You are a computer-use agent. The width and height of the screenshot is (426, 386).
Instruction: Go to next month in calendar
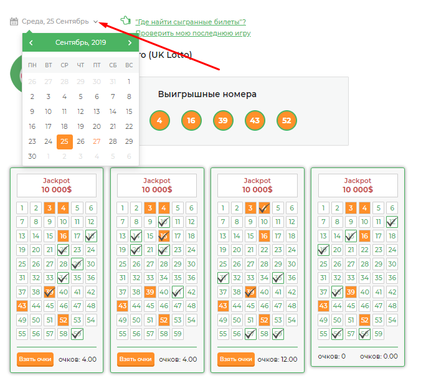130,43
